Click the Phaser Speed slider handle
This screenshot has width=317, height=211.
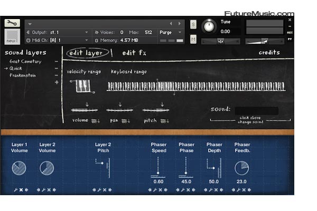[x=158, y=173]
